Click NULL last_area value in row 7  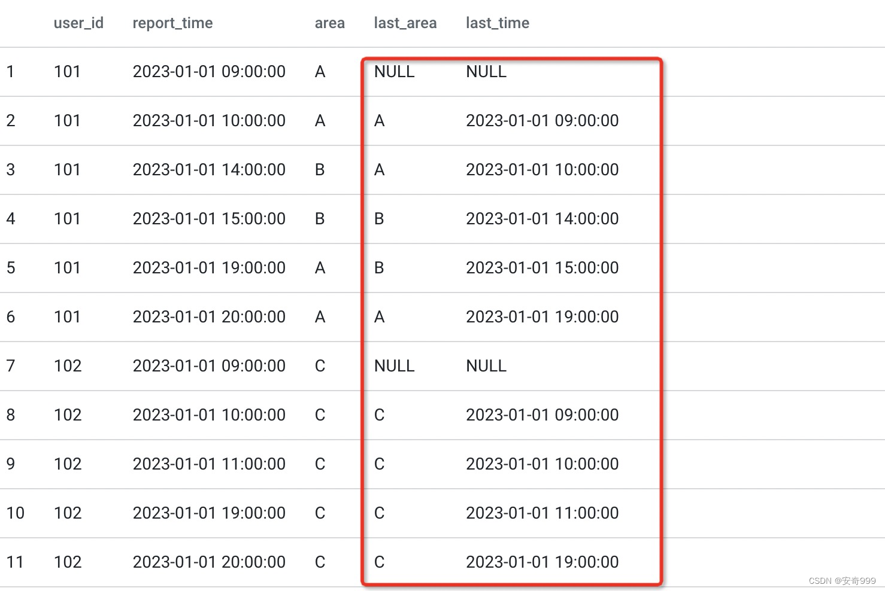coord(394,366)
